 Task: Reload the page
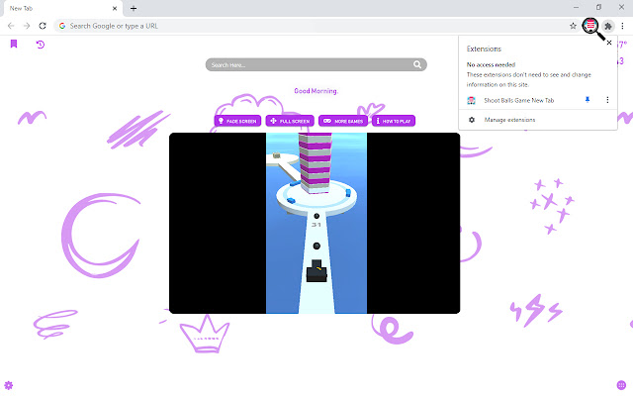pos(43,26)
